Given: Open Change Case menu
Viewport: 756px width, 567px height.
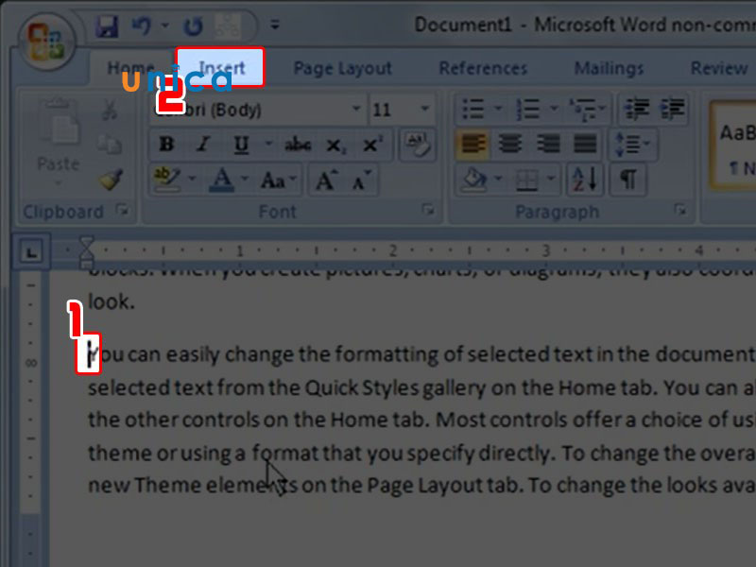Looking at the screenshot, I should (x=278, y=180).
